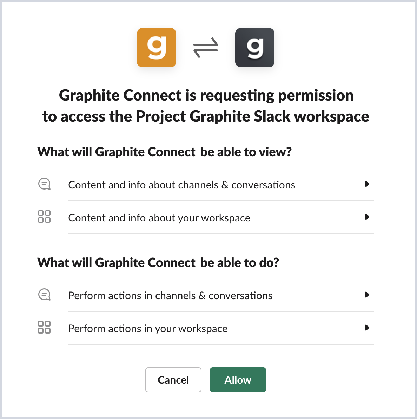The image size is (417, 419).
Task: Click Allow to grant permissions
Action: click(238, 380)
